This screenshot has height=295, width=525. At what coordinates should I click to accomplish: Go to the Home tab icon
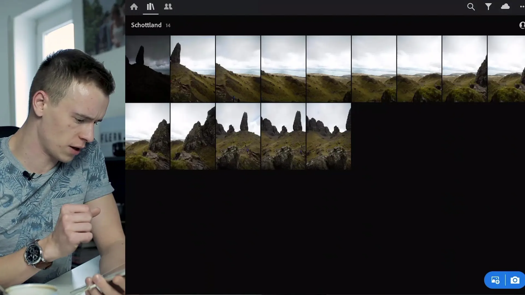[x=134, y=7]
